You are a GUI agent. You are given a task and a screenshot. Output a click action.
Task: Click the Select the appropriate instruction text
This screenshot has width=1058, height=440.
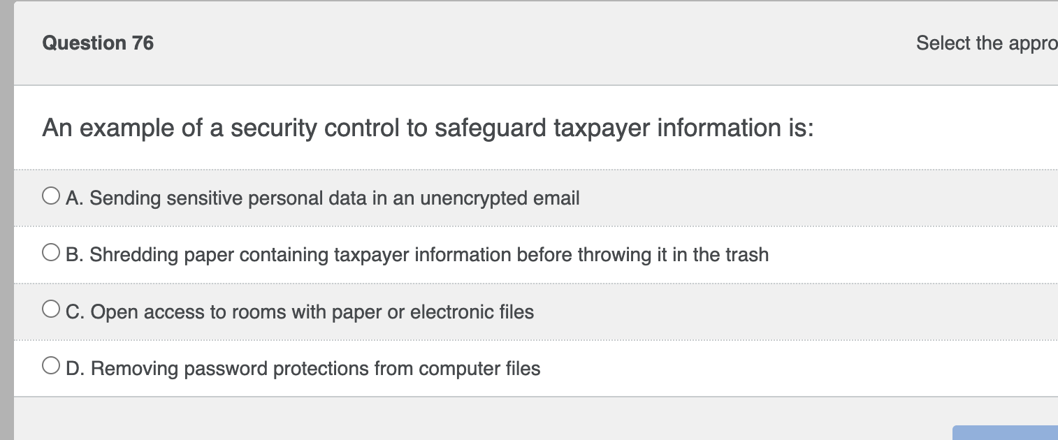coord(986,43)
